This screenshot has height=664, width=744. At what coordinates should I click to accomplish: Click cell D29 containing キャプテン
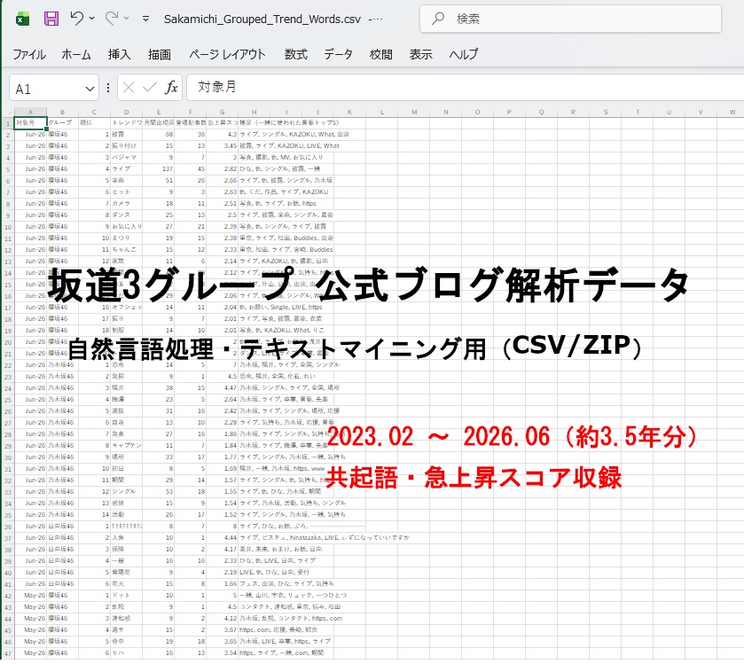(127, 446)
